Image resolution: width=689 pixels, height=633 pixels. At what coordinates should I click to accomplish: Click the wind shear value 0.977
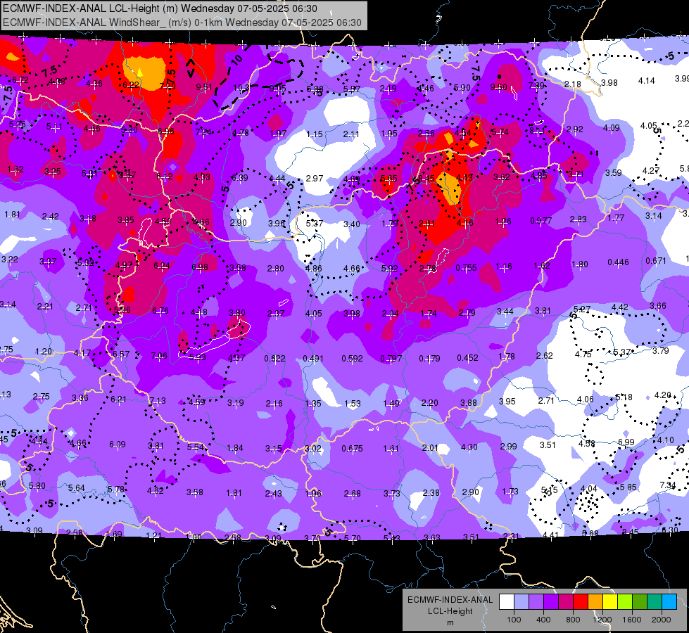point(541,221)
